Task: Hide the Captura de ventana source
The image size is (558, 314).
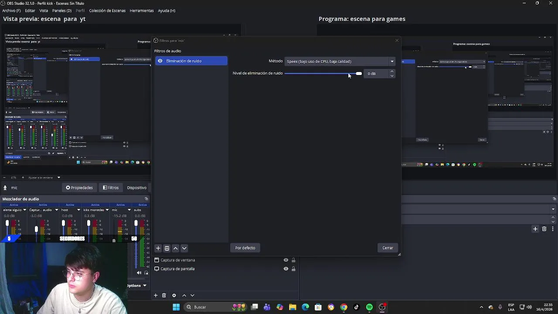Action: (286, 260)
